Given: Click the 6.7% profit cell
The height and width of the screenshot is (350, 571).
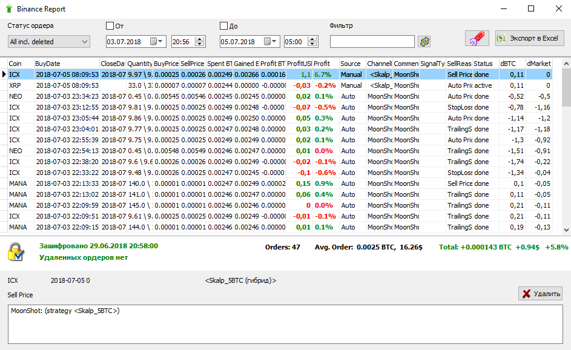Looking at the screenshot, I should [326, 74].
